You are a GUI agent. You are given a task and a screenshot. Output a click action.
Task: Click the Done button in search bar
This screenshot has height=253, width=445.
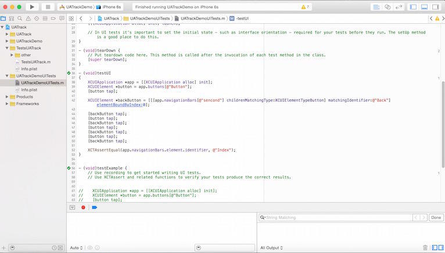(x=436, y=218)
